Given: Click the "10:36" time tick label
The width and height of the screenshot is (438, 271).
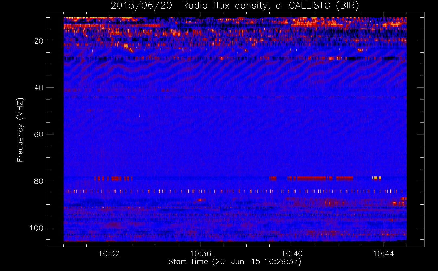Looking at the screenshot, I should [201, 254].
